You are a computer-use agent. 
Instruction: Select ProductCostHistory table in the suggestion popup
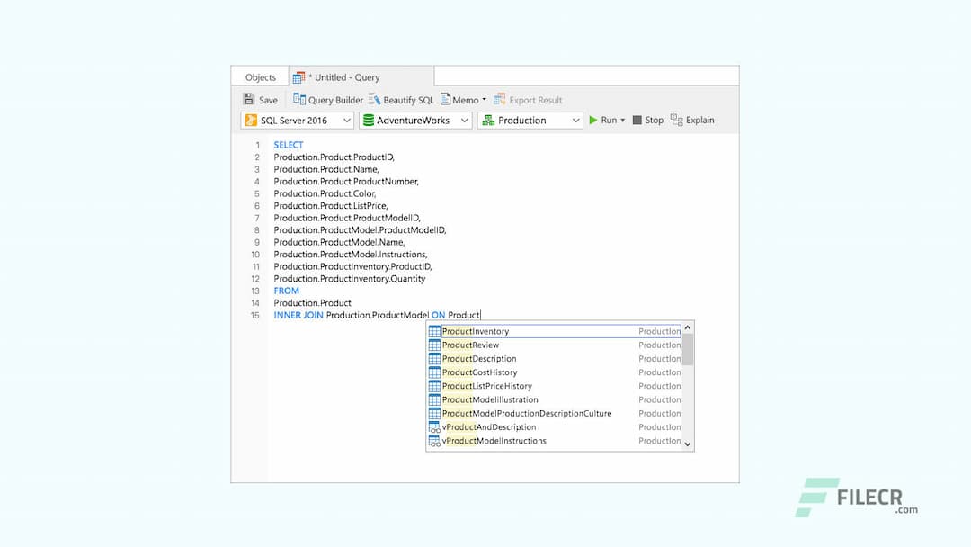point(478,372)
